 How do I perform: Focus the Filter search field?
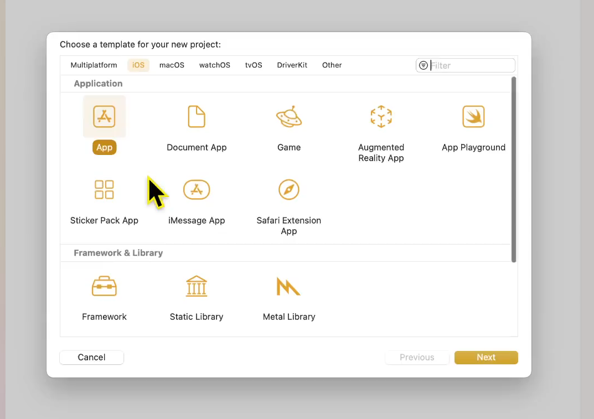coord(465,65)
